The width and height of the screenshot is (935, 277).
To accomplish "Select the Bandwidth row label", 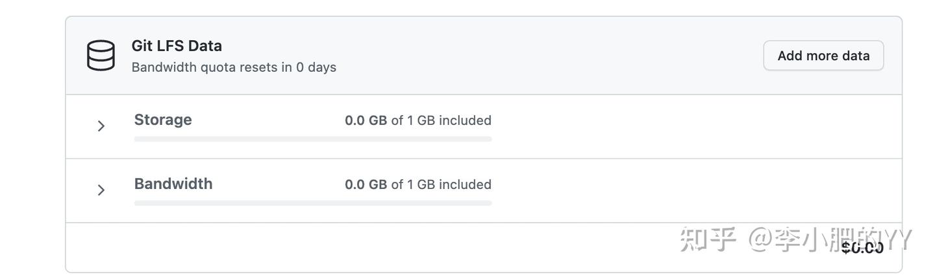I will [173, 184].
